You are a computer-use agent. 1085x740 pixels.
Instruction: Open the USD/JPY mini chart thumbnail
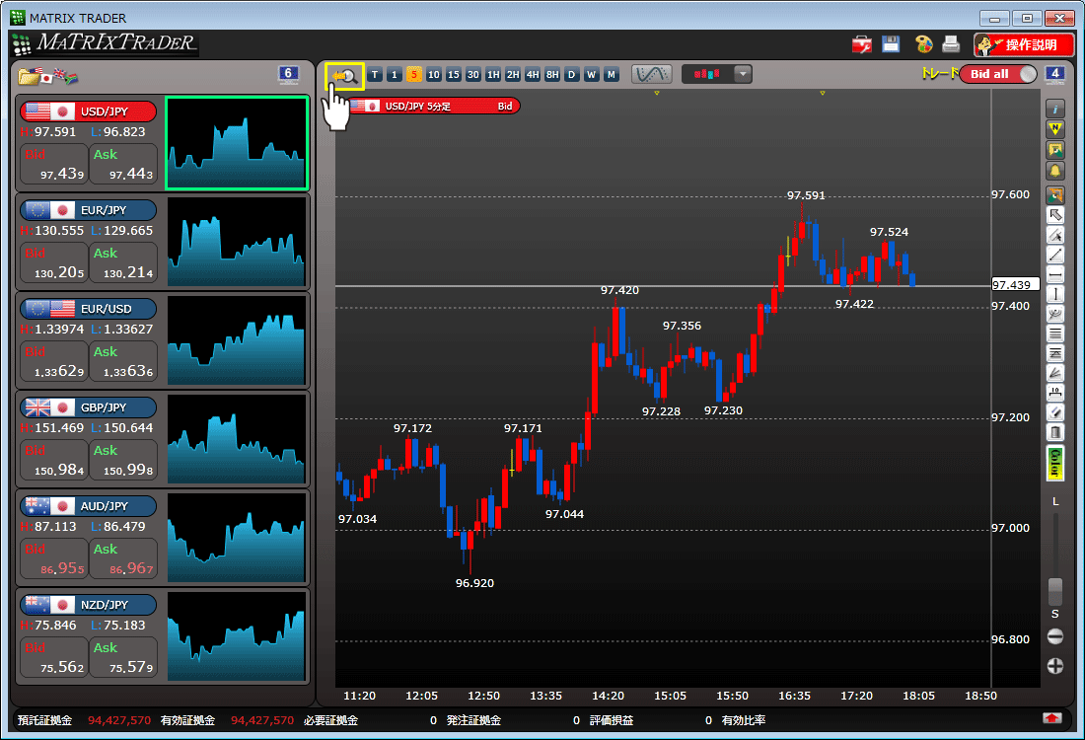pyautogui.click(x=237, y=143)
